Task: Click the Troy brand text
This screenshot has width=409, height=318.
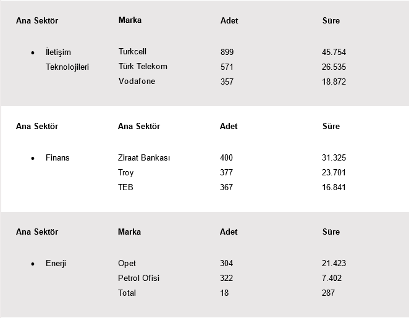Action: pyautogui.click(x=125, y=173)
